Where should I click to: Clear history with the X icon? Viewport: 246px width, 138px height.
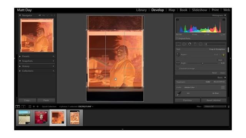pos(53,66)
